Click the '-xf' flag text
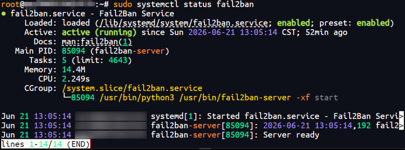This screenshot has height=150, width=405. pyautogui.click(x=303, y=98)
